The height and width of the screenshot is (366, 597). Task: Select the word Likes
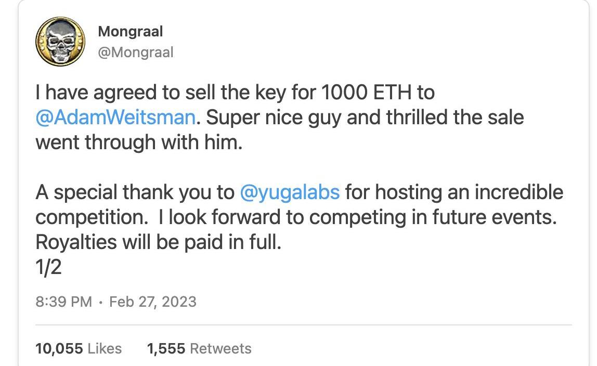click(105, 348)
